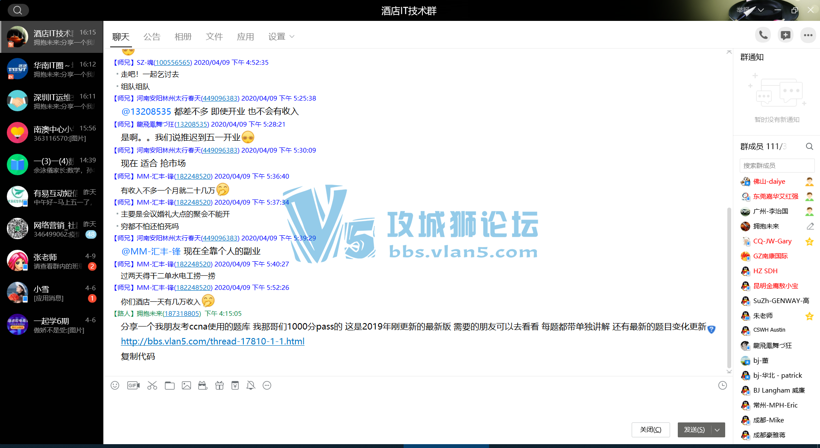Open the 有易互动短信 conversation
820x448 pixels.
(x=52, y=197)
